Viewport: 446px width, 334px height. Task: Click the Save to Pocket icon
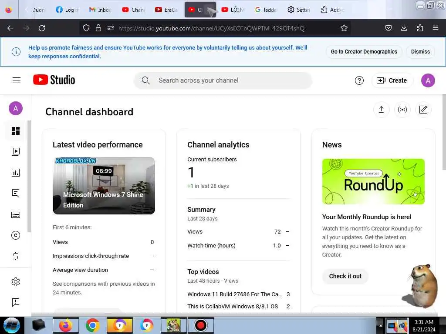[x=388, y=28]
